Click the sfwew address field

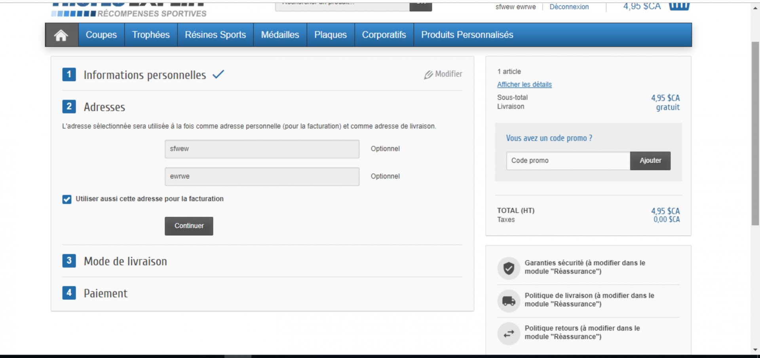coord(262,149)
